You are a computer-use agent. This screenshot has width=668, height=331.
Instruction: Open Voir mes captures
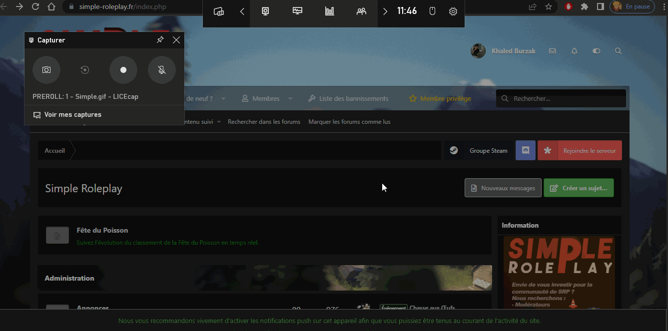click(x=67, y=115)
